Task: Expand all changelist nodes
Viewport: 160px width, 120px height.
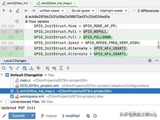Action: click(61, 68)
